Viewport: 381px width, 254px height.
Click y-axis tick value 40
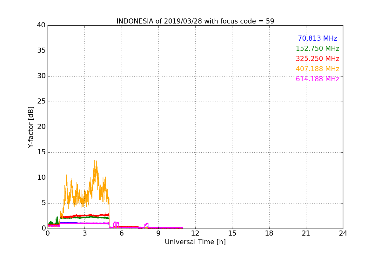[x=41, y=25]
